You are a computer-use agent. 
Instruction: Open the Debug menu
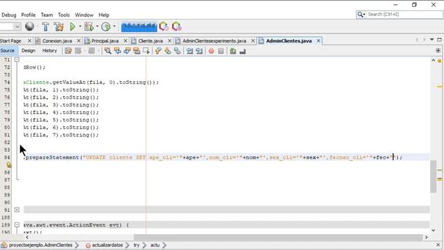click(9, 15)
